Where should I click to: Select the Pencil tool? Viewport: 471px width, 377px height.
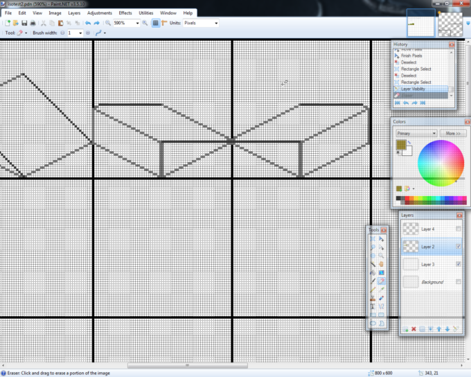[373, 290]
